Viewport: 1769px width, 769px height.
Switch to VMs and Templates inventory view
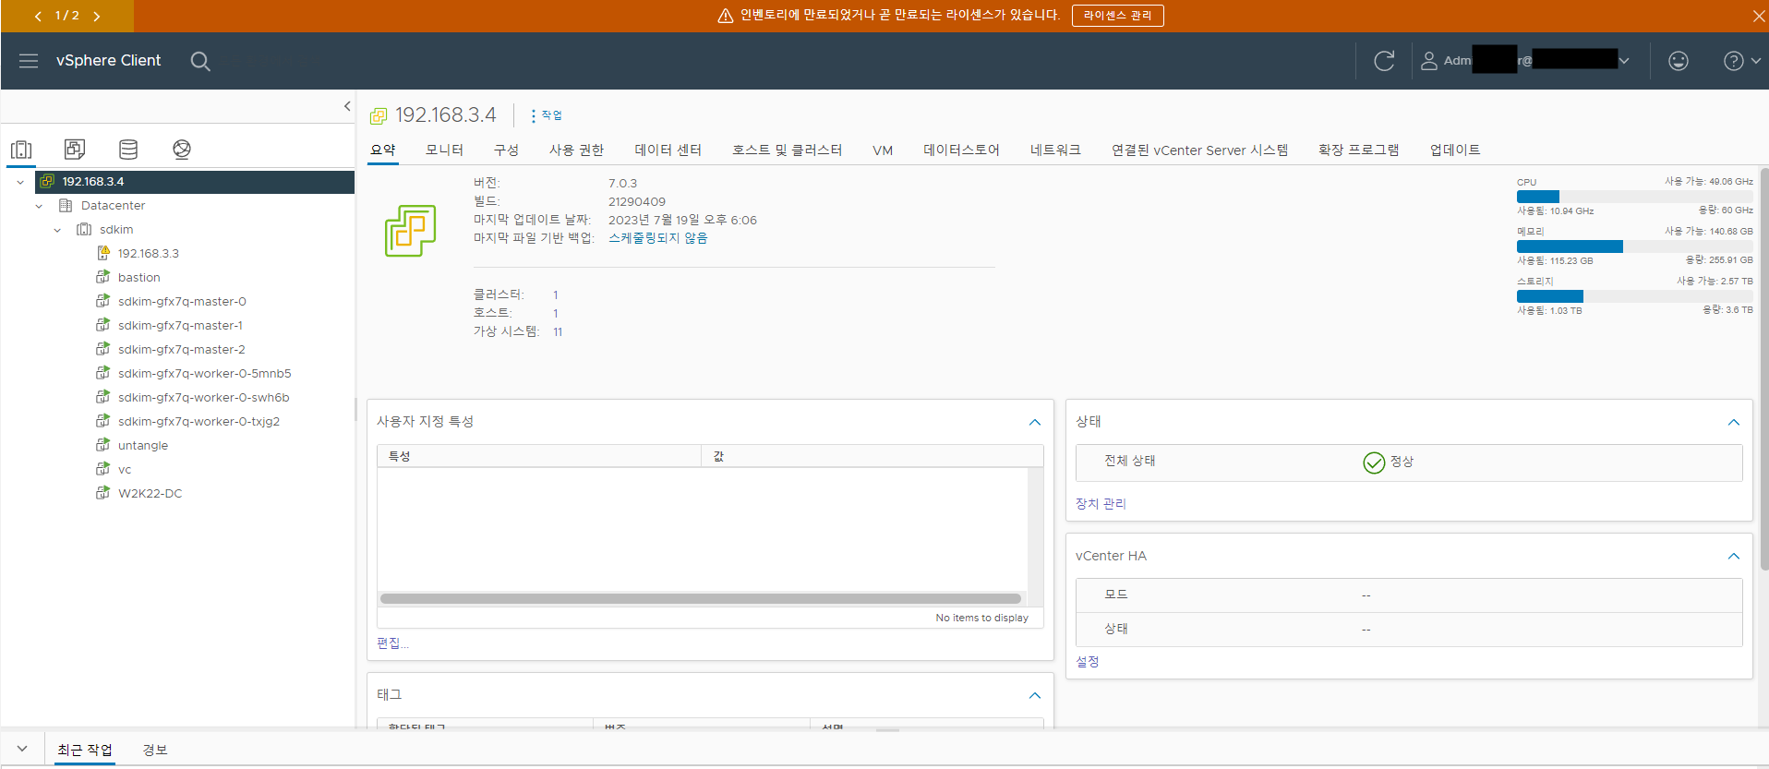(x=75, y=149)
